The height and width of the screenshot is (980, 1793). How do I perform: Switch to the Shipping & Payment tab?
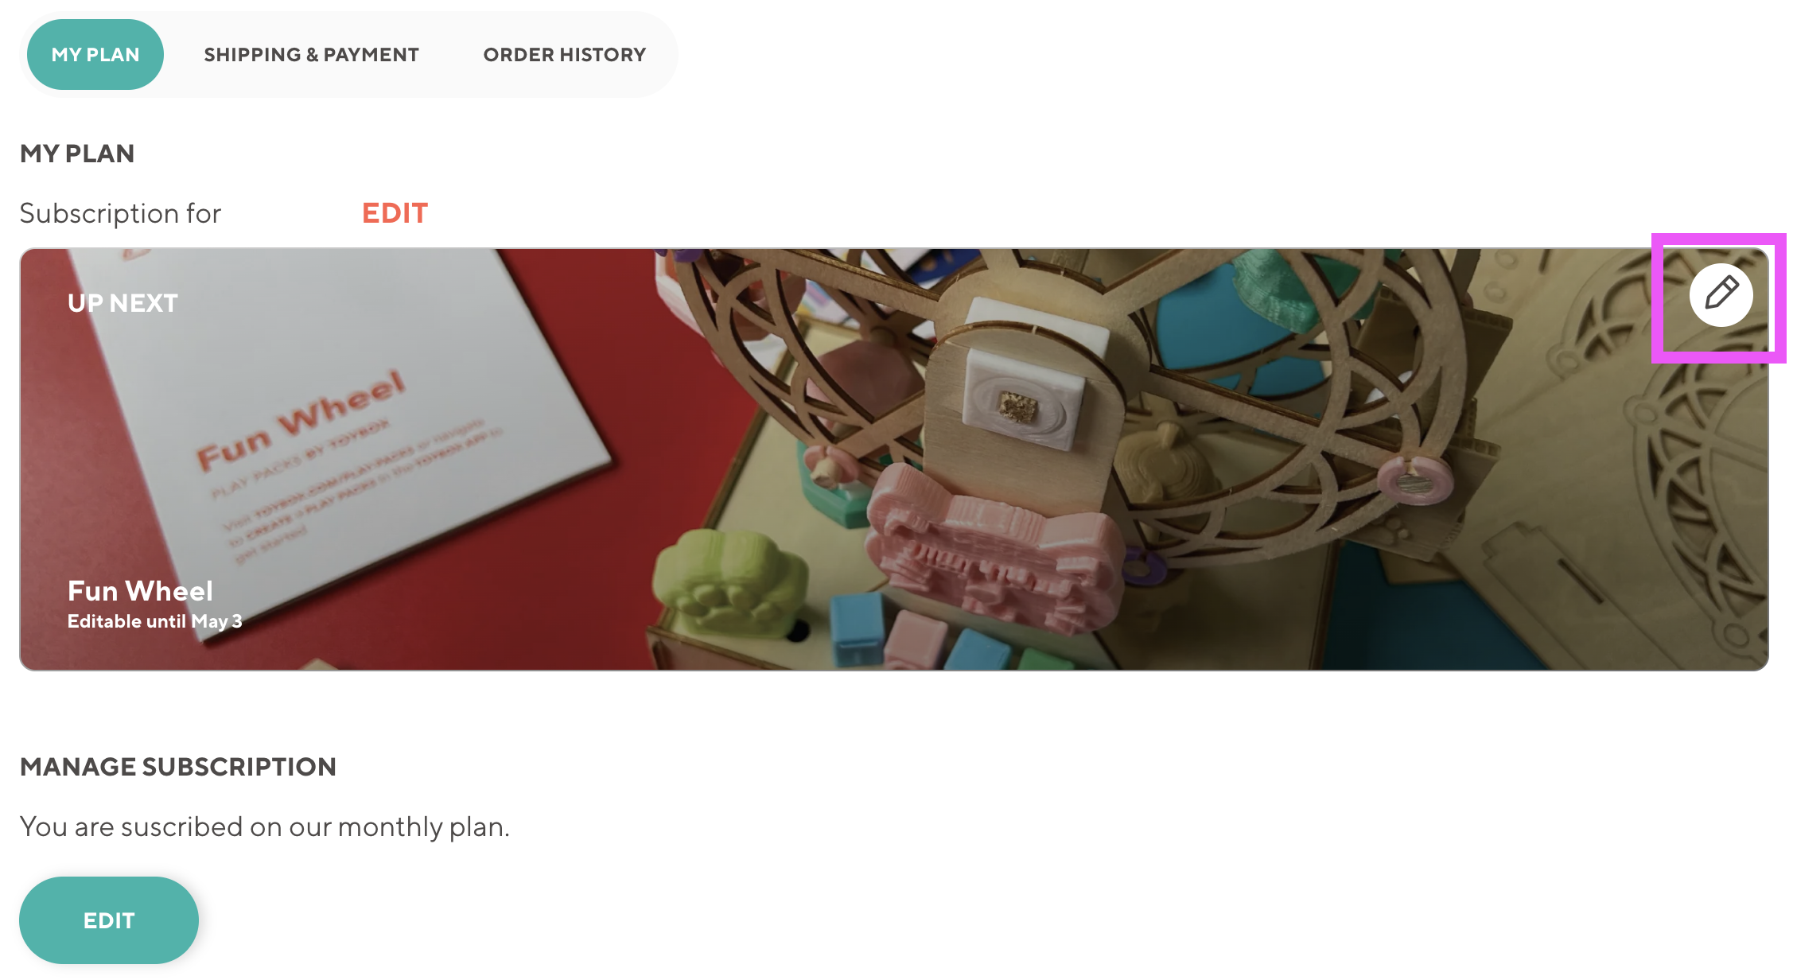click(x=311, y=55)
